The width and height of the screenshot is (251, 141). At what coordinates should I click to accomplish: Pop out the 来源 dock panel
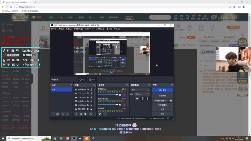95,85
